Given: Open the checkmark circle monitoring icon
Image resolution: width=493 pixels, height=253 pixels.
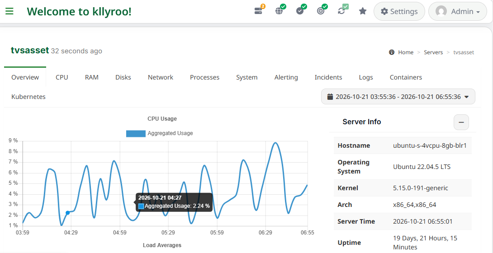Looking at the screenshot, I should tap(301, 10).
